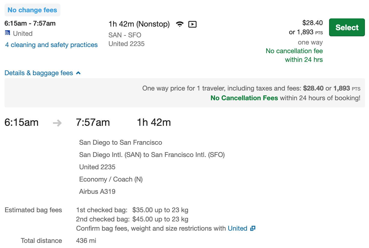Click the 1st checked bag fee line
369x248 pixels.
pyautogui.click(x=132, y=210)
